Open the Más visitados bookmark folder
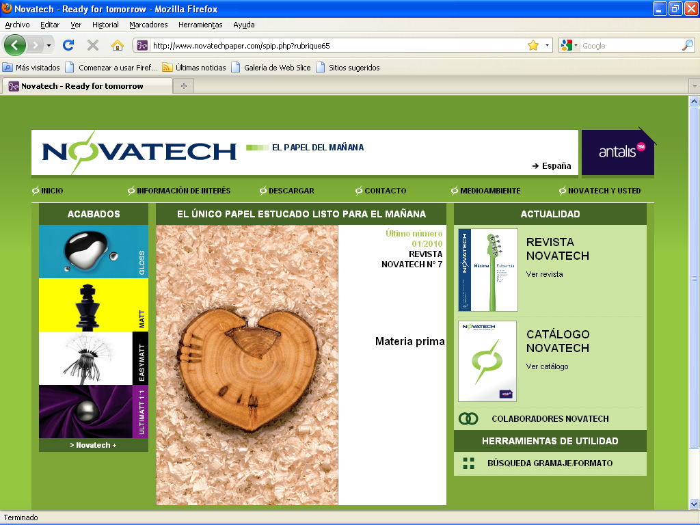Image resolution: width=700 pixels, height=525 pixels. click(x=31, y=68)
